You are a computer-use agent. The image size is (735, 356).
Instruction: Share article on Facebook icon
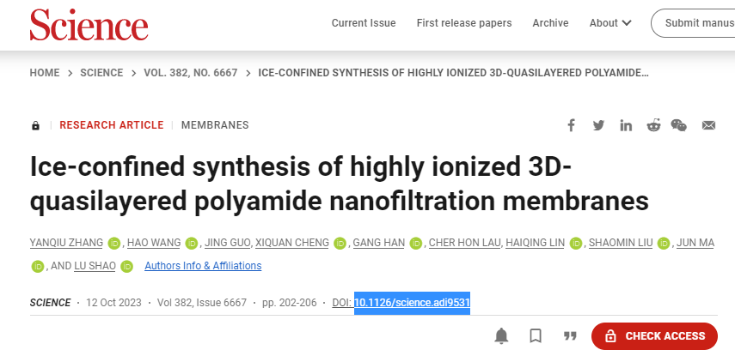tap(571, 125)
